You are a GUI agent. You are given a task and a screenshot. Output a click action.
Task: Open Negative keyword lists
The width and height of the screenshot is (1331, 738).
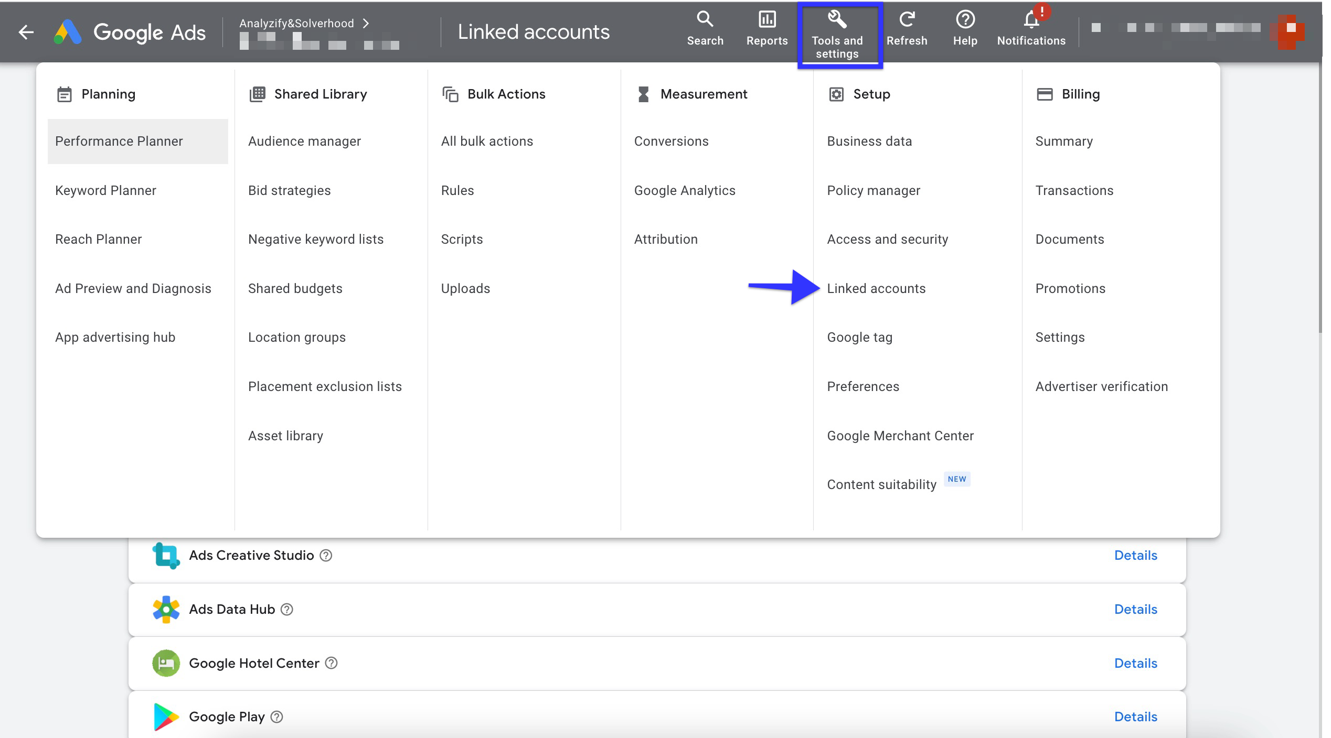click(x=316, y=239)
